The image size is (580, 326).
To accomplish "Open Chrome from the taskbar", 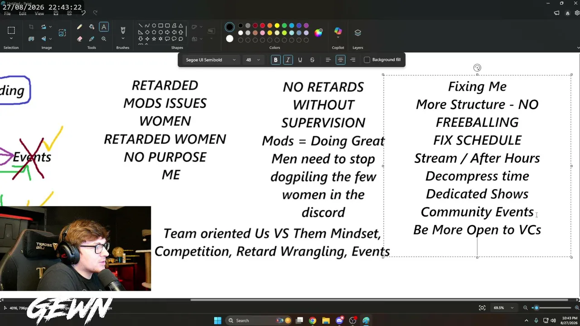I will pyautogui.click(x=313, y=321).
